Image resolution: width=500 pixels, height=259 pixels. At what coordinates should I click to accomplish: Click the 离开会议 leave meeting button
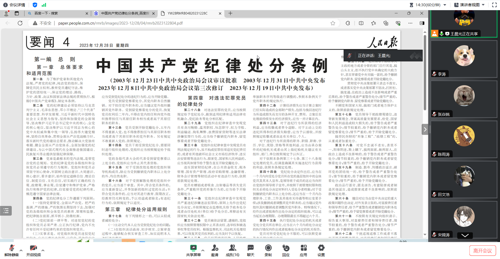click(x=483, y=251)
